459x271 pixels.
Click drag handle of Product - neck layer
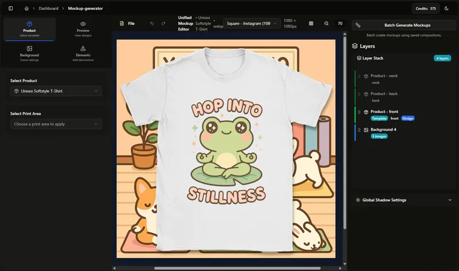pos(359,76)
